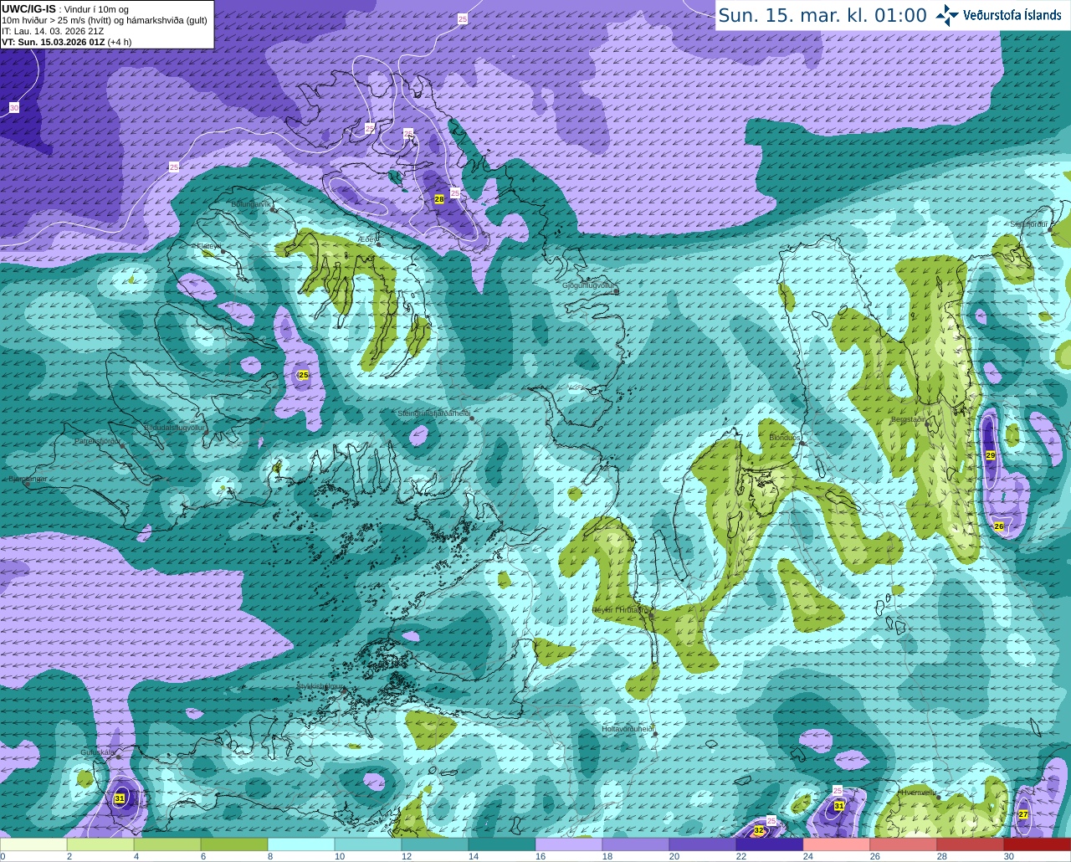Select the IT: Lau. 14. 03. 2026 21Z line
1071x862 pixels.
pyautogui.click(x=53, y=31)
